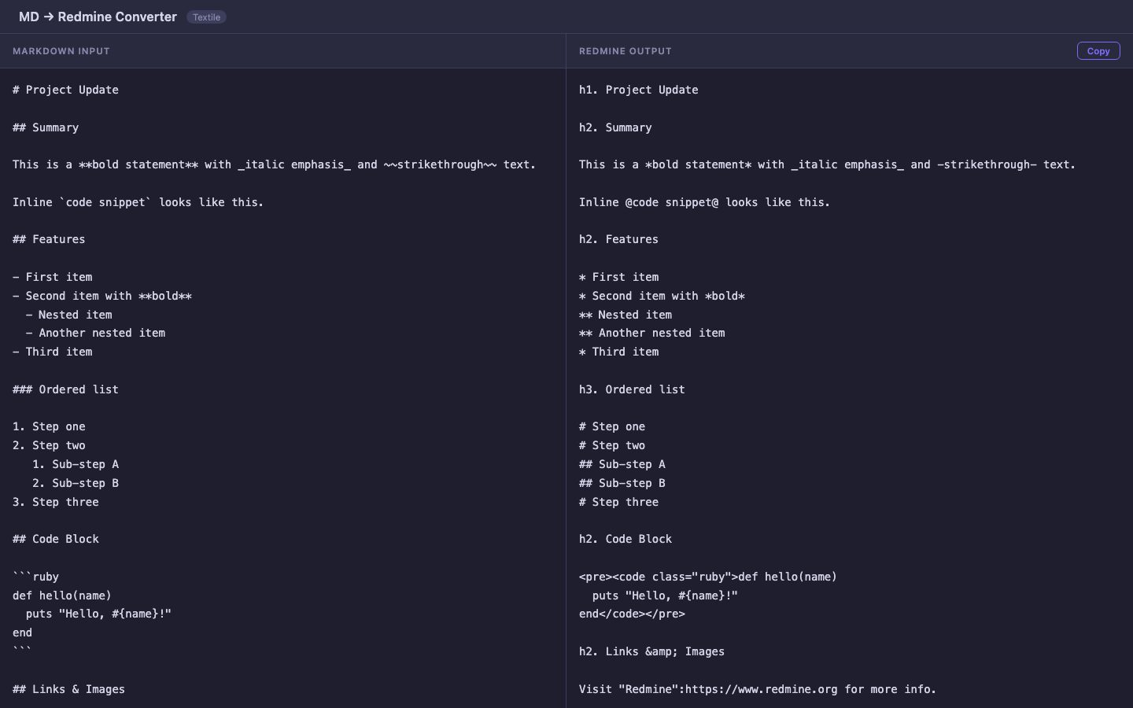The image size is (1133, 708).
Task: Click the 'Visit "Redmine":https://www.redmine.org' output line
Action: [x=758, y=689]
